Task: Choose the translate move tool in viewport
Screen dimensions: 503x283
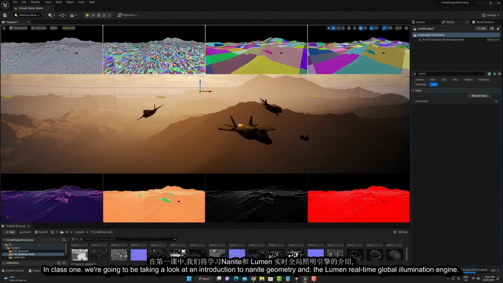Action: point(333,28)
